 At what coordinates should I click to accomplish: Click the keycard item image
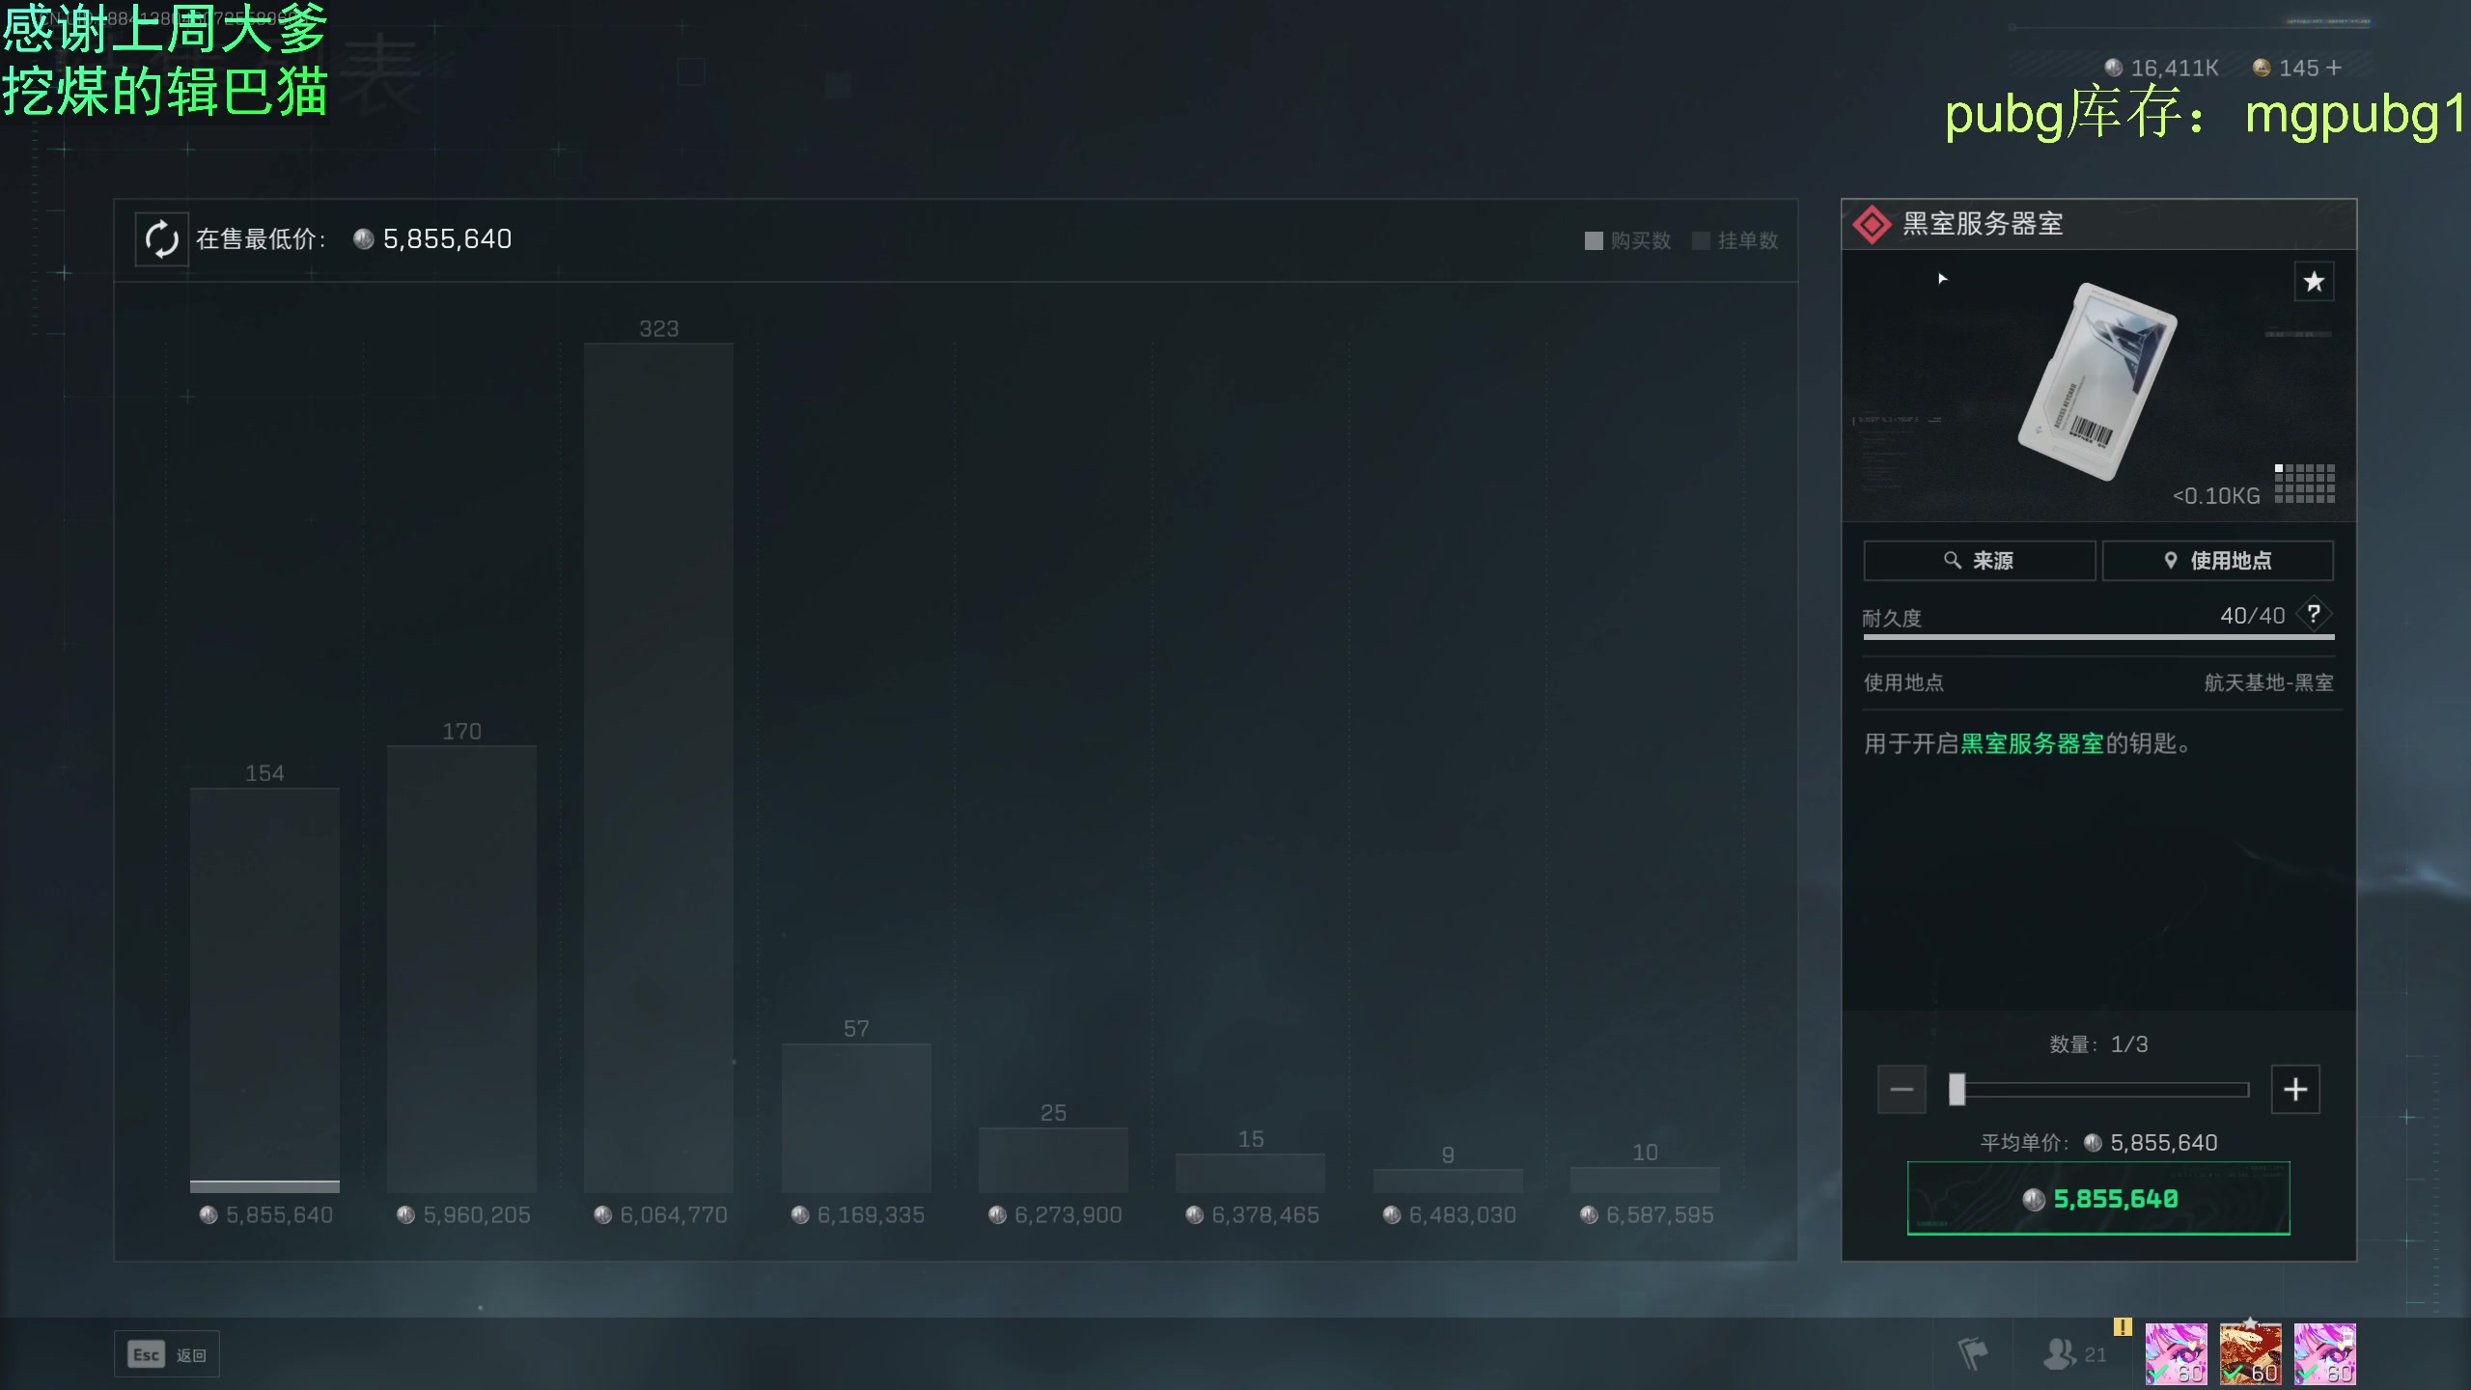[x=2097, y=381]
